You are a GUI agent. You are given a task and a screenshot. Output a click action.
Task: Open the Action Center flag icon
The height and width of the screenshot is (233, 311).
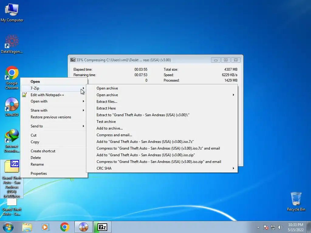(x=266, y=227)
